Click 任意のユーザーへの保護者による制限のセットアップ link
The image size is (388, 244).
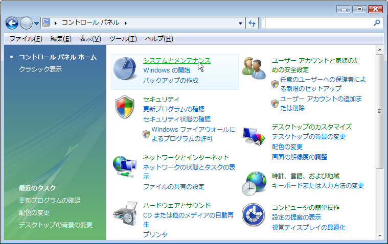tap(323, 84)
